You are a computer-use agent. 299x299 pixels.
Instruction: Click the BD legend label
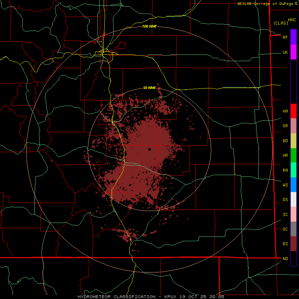[x=285, y=141]
